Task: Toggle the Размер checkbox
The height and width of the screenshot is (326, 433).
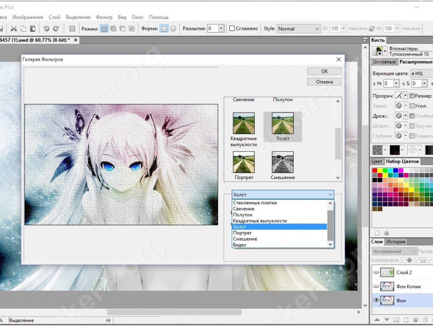Action: tap(412, 96)
